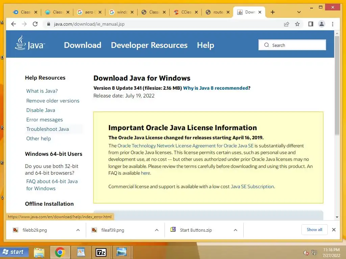Click the taskbar clock
The height and width of the screenshot is (259, 346).
[x=331, y=253]
